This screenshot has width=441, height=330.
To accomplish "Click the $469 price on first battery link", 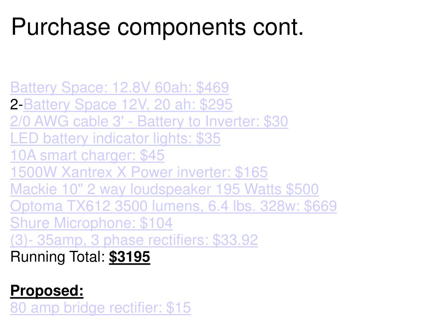I will (213, 87).
